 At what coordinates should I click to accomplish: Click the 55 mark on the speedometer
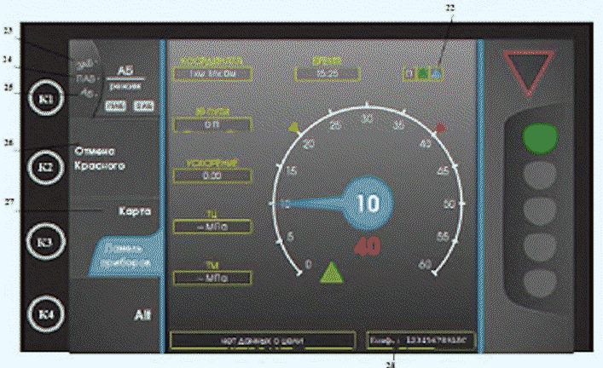(x=443, y=236)
